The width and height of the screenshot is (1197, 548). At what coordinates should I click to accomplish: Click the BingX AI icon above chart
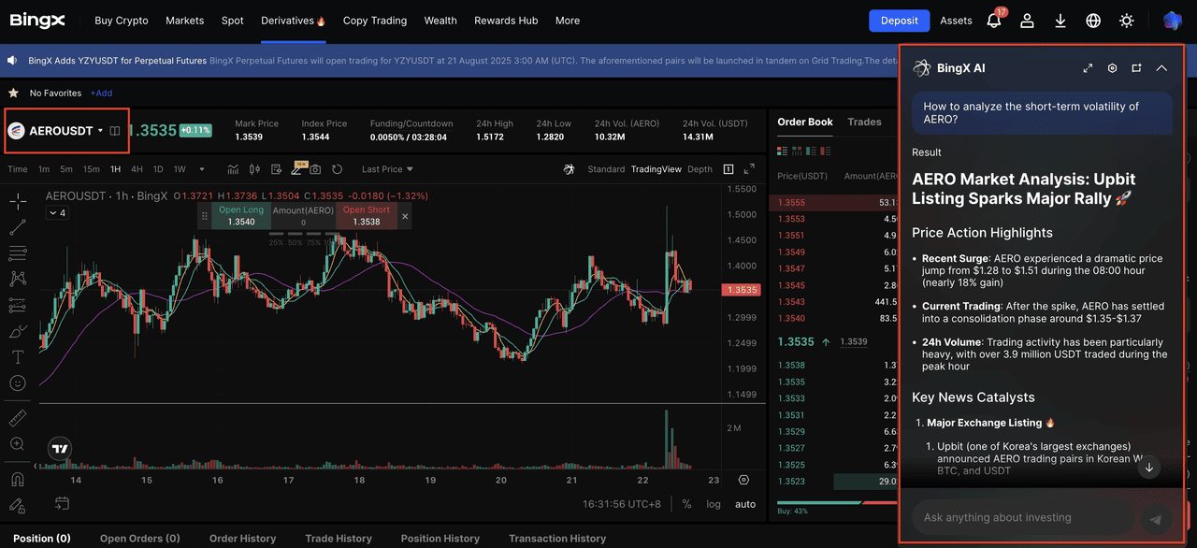click(569, 169)
